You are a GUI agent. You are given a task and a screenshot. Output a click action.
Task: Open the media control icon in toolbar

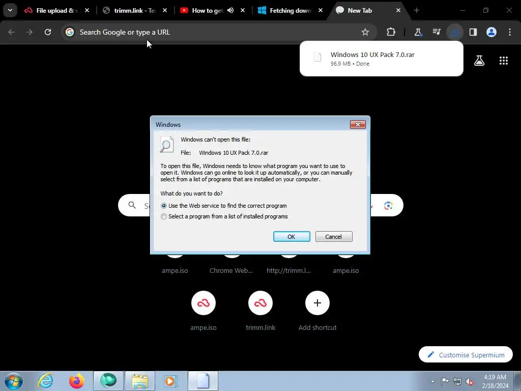(436, 32)
